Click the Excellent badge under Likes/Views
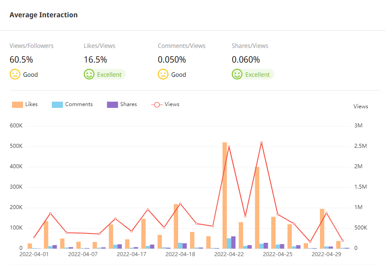The width and height of the screenshot is (386, 265). click(x=109, y=75)
